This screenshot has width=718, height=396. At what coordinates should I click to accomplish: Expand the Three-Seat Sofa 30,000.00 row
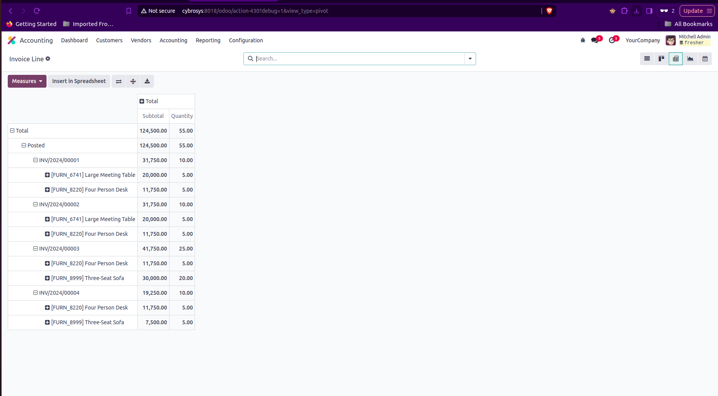pos(85,278)
